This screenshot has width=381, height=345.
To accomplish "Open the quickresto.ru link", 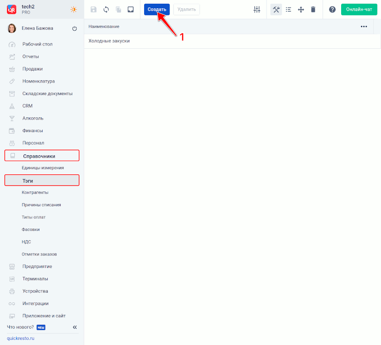I will (21, 339).
